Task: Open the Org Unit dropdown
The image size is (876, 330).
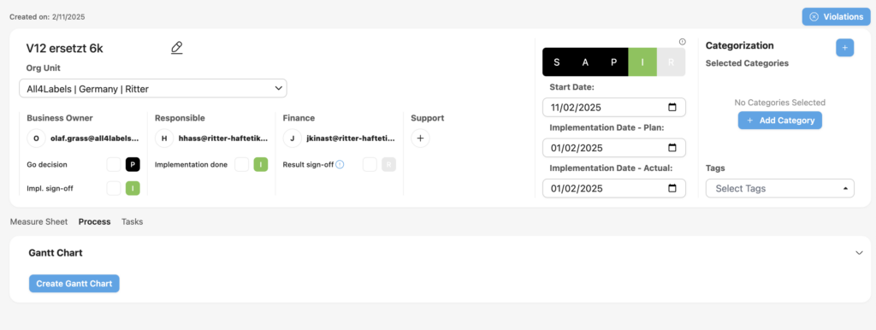Action: click(153, 88)
